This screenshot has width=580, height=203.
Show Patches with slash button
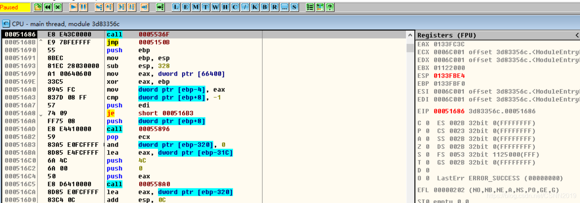coord(245,7)
